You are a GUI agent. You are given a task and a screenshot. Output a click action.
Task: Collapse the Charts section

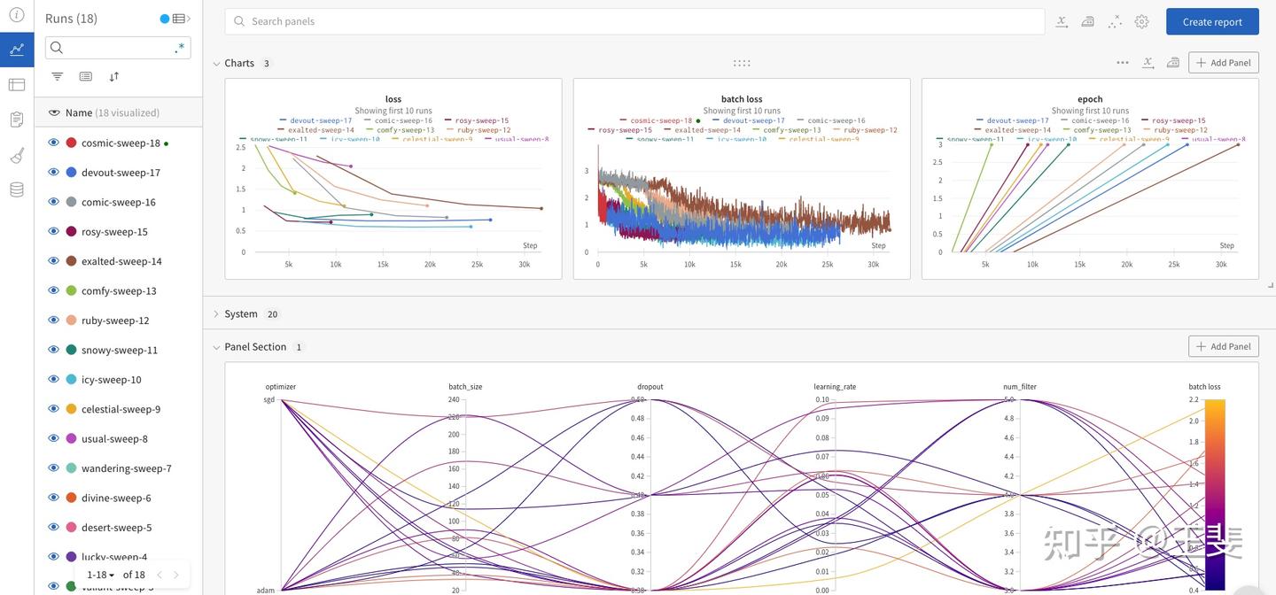pyautogui.click(x=216, y=64)
